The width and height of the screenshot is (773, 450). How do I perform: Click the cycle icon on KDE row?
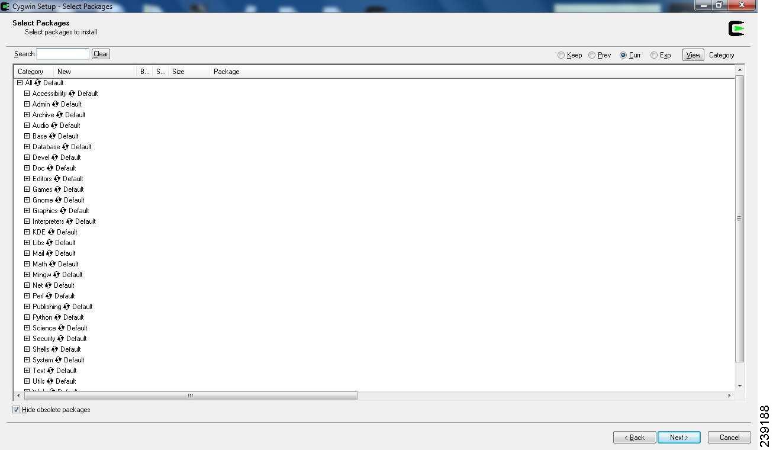[51, 232]
